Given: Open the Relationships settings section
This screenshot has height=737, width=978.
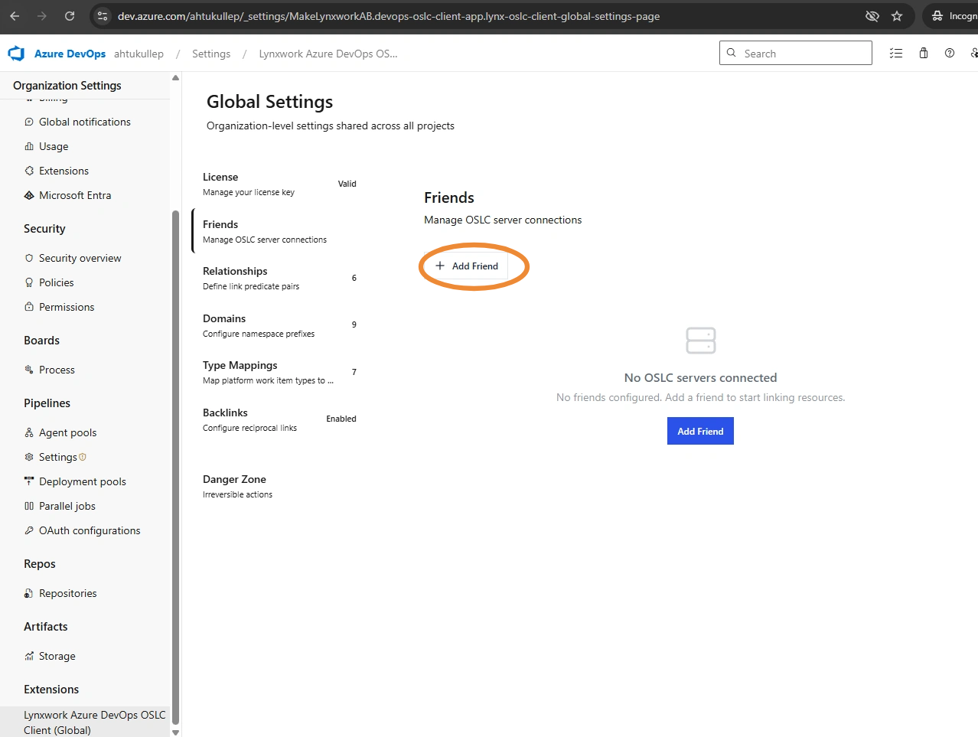Looking at the screenshot, I should coord(279,278).
